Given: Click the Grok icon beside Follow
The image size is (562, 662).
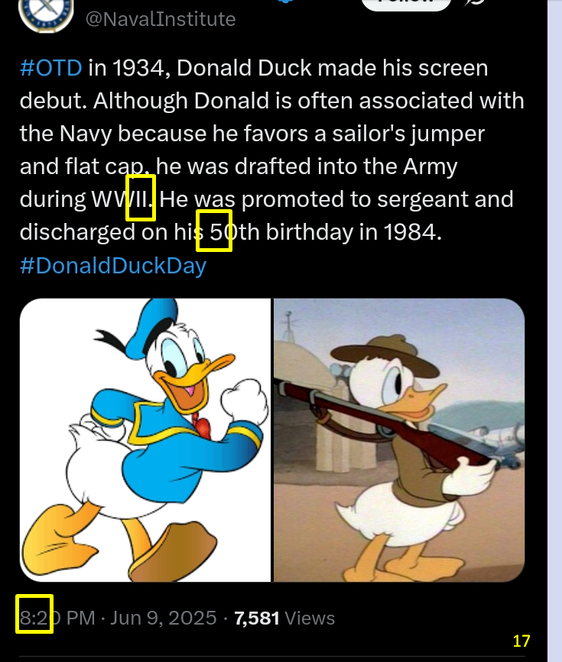Looking at the screenshot, I should click(x=476, y=2).
